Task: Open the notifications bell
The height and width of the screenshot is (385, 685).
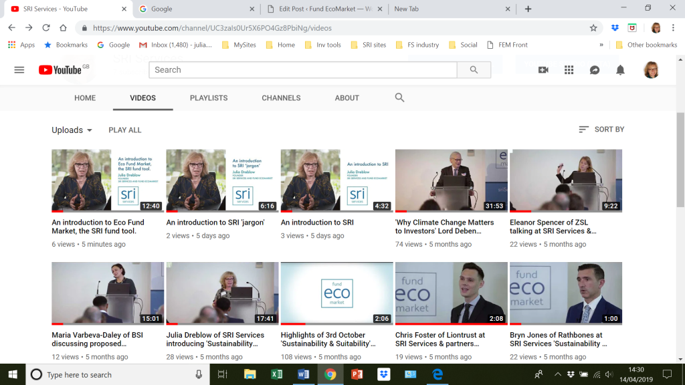Action: (620, 70)
